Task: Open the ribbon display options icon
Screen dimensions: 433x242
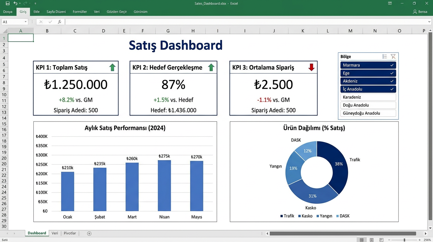Action: (x=390, y=3)
